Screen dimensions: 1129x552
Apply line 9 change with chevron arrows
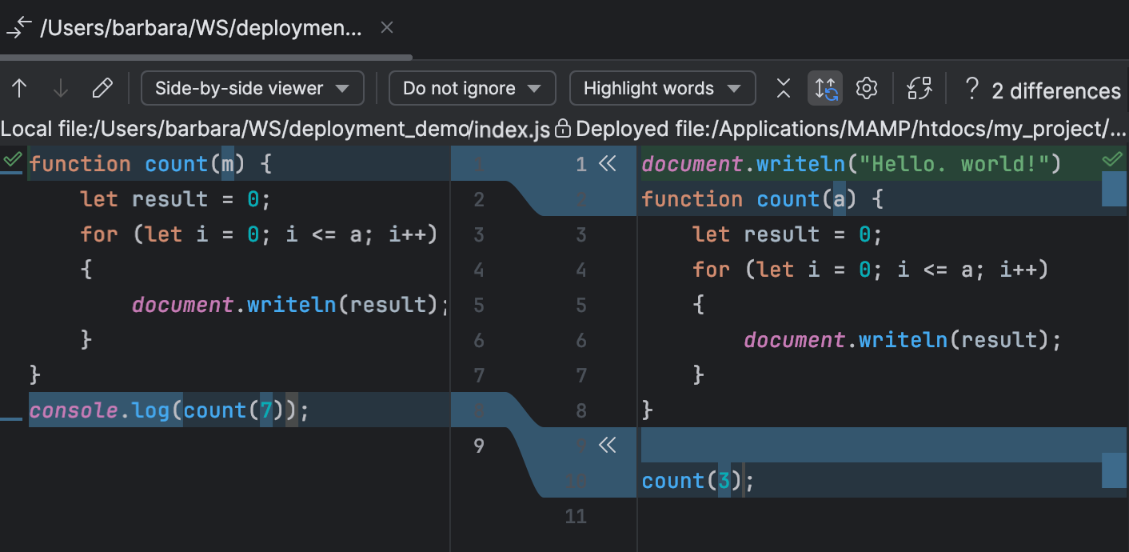point(608,446)
